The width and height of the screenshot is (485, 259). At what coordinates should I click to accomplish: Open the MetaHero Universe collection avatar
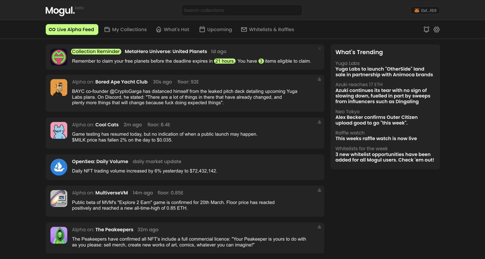click(59, 57)
